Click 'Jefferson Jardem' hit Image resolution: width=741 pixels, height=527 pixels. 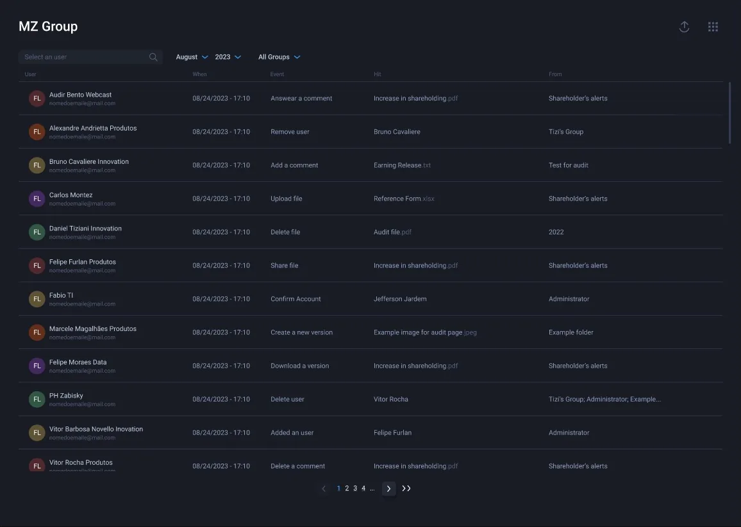(400, 300)
